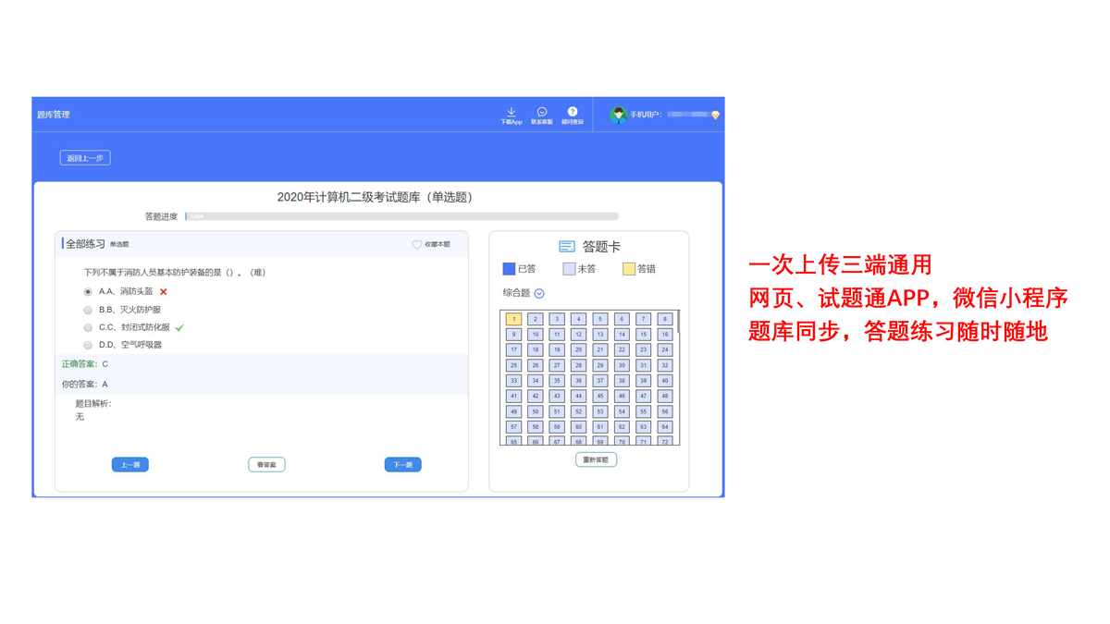This screenshot has height=624, width=1110.
Task: Click the heart icon to favorite question
Action: (417, 245)
